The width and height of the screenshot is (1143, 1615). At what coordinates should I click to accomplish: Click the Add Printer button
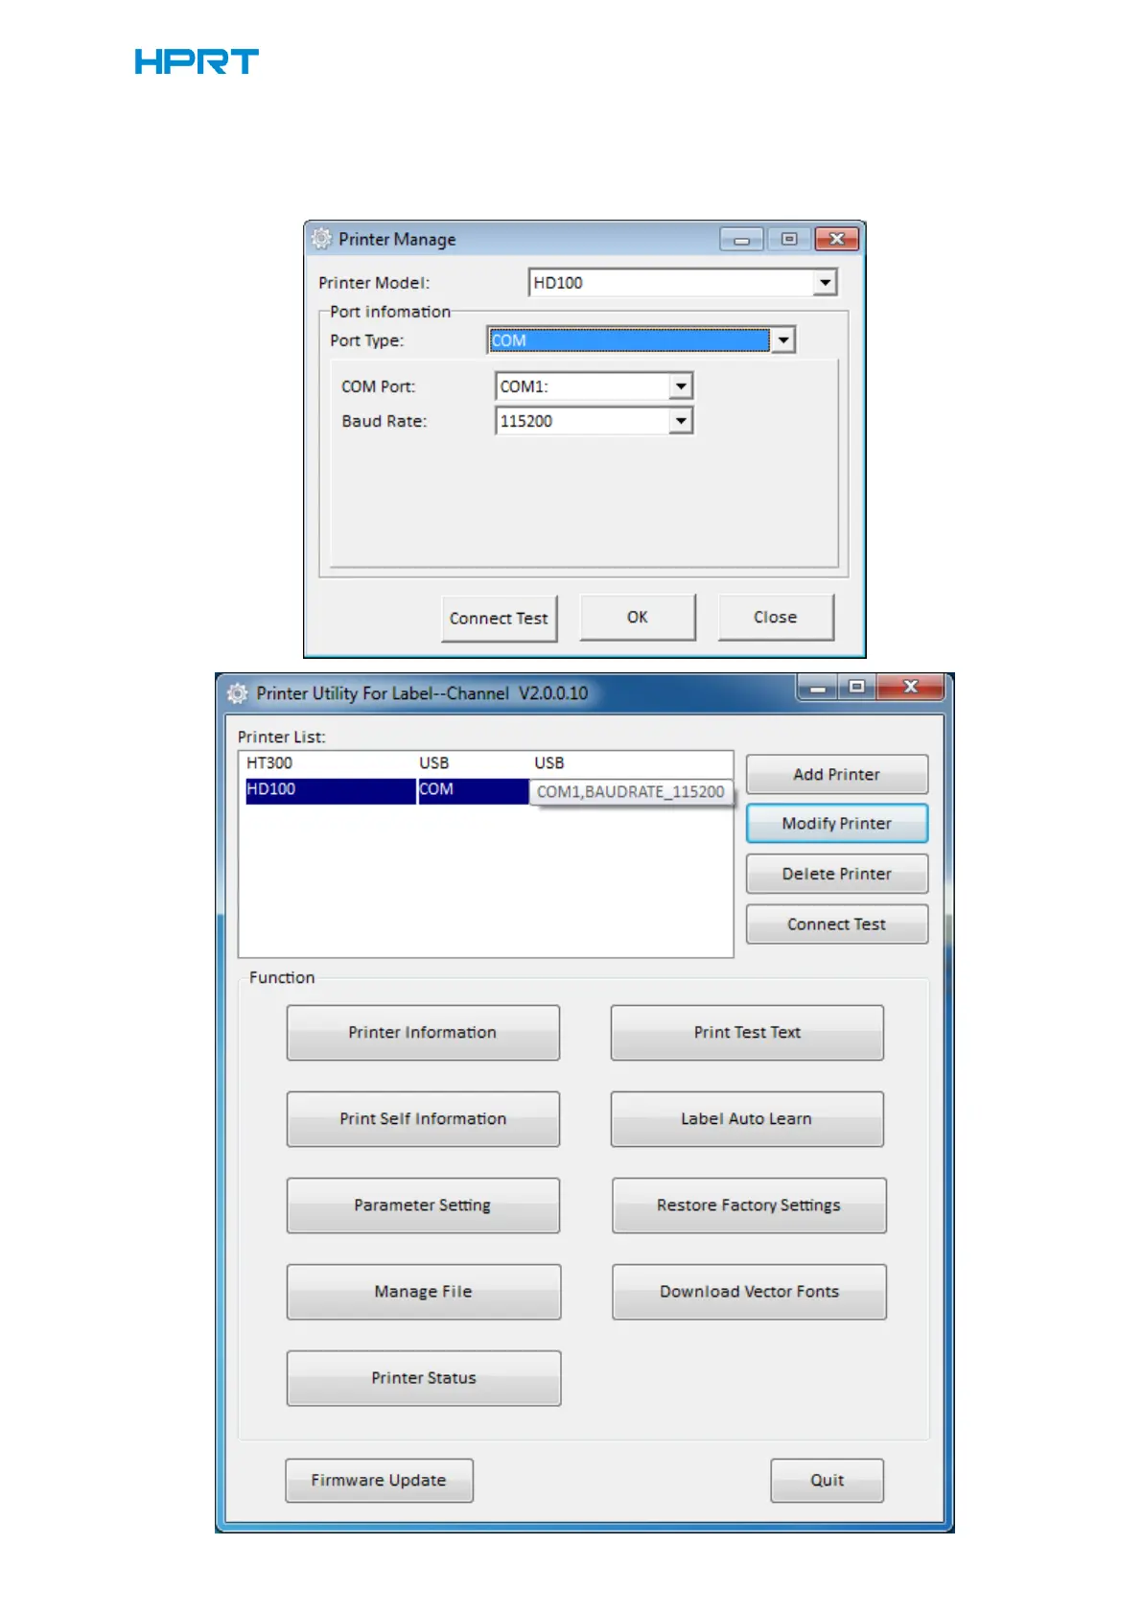point(837,774)
